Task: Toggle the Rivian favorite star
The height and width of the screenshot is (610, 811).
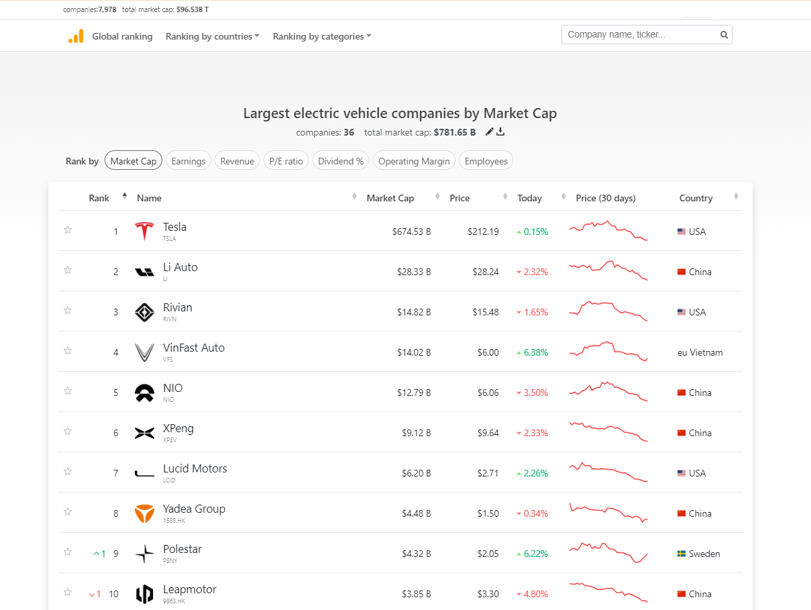Action: [x=68, y=310]
